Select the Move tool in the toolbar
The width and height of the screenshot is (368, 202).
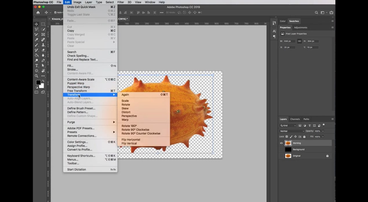[x=37, y=24]
